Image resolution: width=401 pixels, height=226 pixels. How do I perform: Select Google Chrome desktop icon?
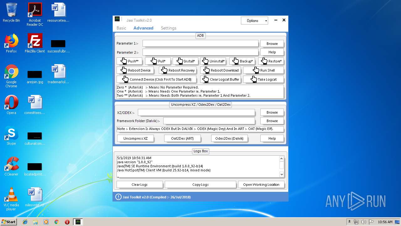11,76
